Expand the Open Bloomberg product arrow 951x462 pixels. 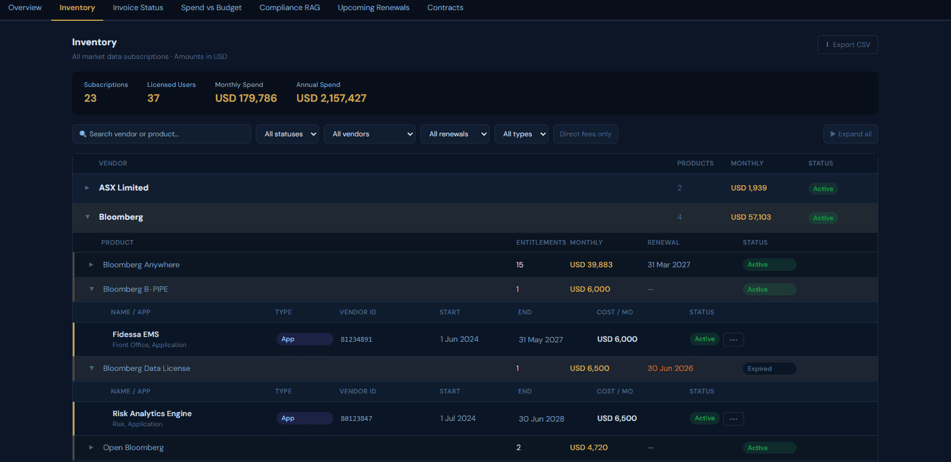[x=91, y=447]
